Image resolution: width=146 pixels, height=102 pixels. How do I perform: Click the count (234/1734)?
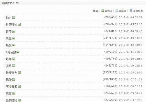point(110,38)
